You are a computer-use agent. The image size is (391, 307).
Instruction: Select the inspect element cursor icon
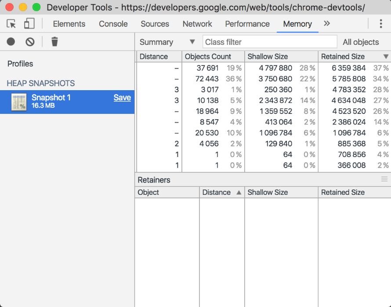(x=11, y=24)
